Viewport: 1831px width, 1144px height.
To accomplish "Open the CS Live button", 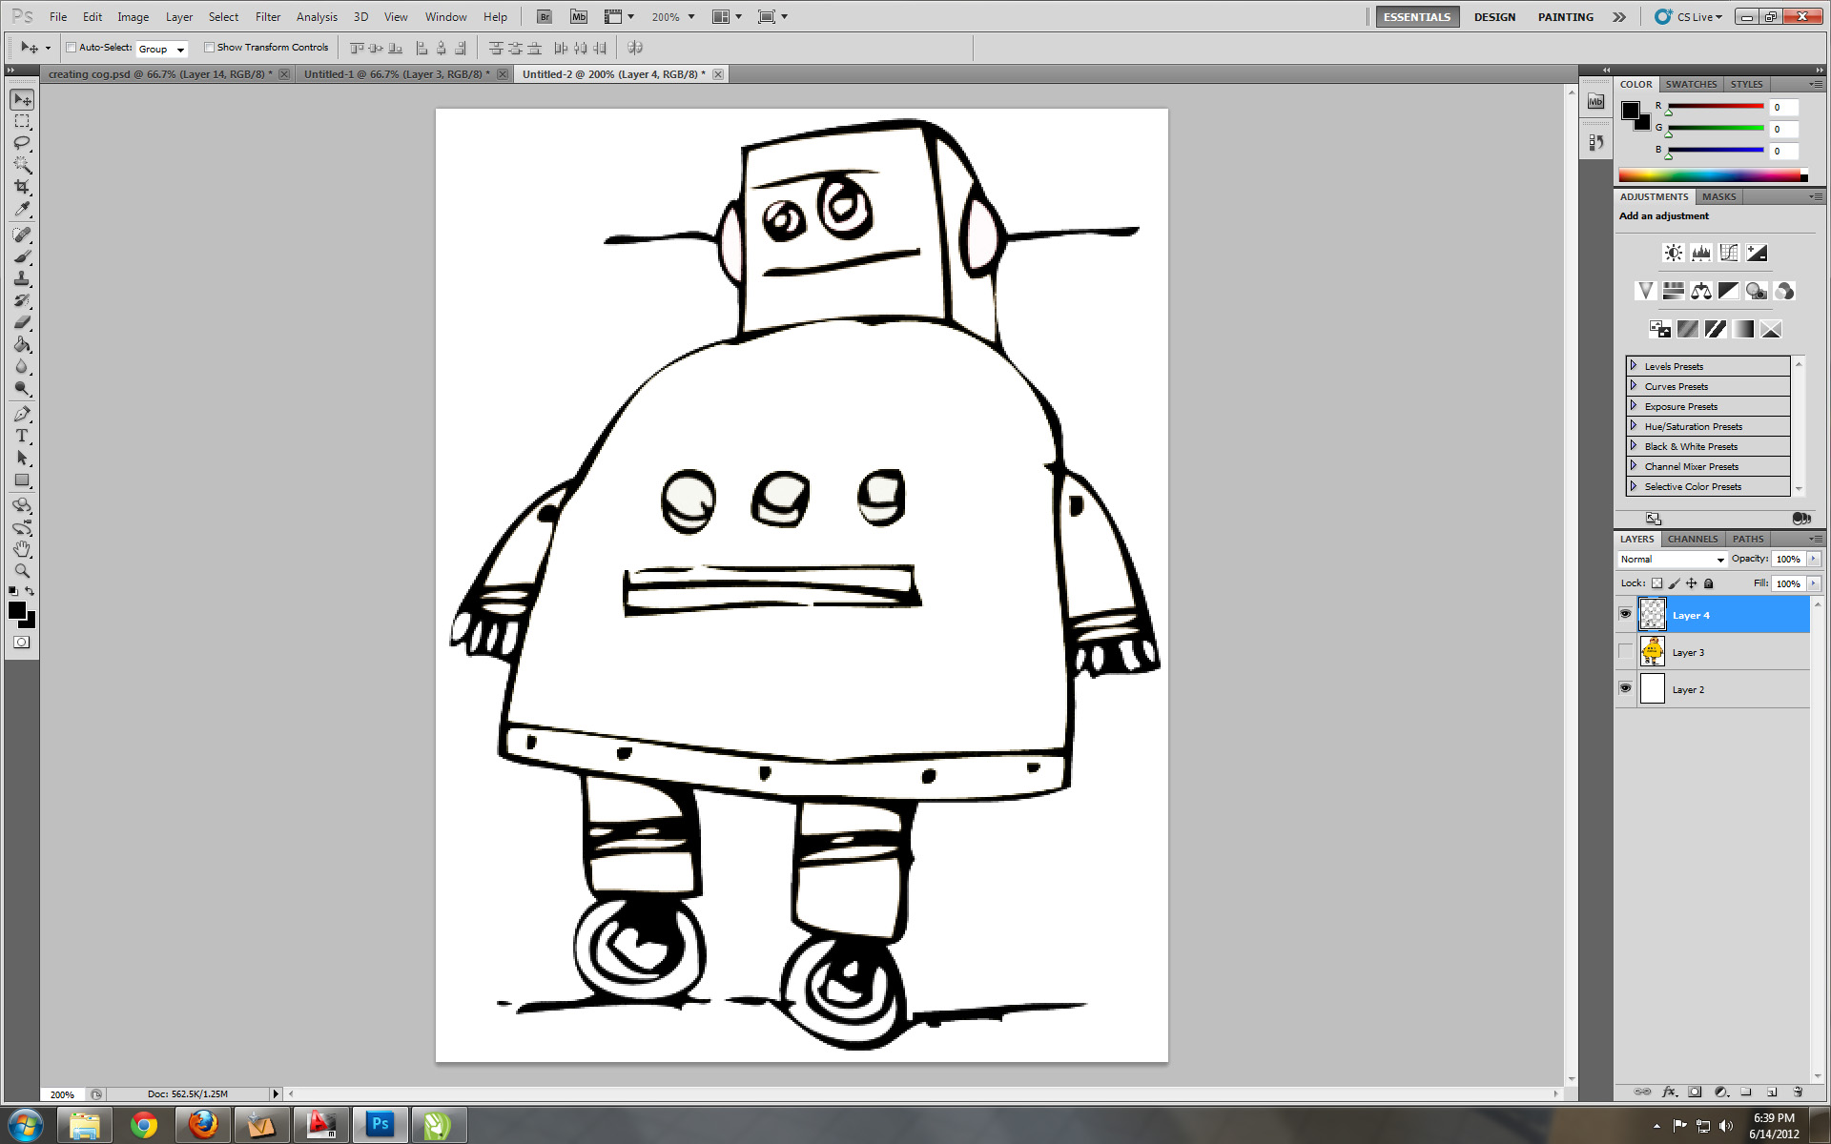I will (1689, 17).
